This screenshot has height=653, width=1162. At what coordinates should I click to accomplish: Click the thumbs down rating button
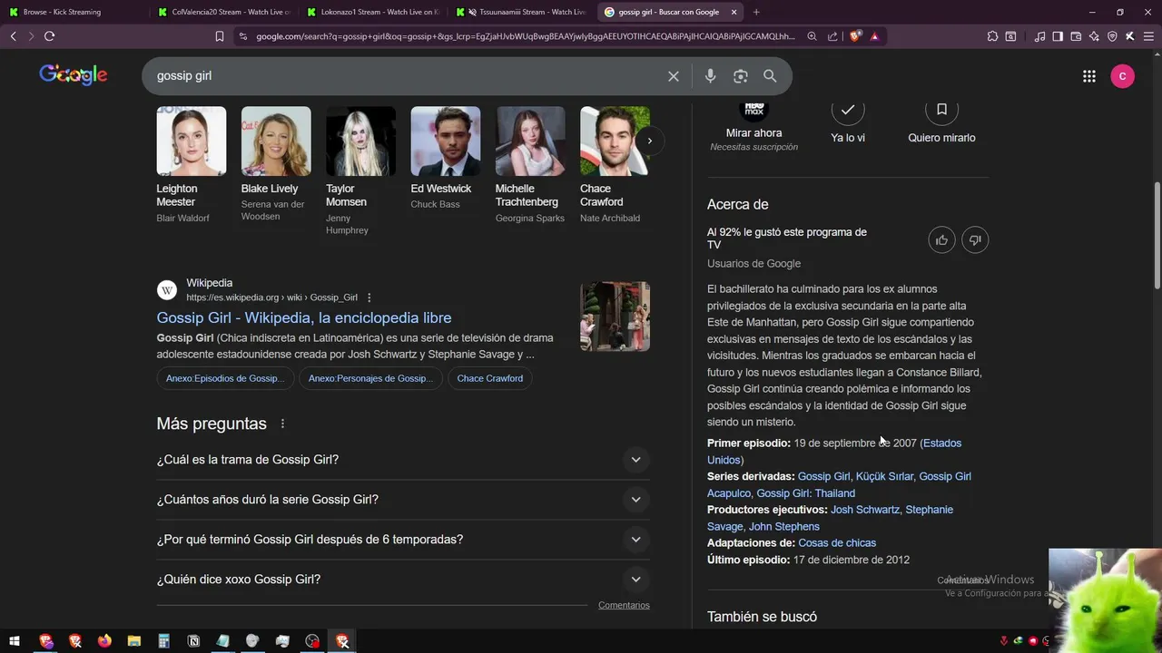975,240
